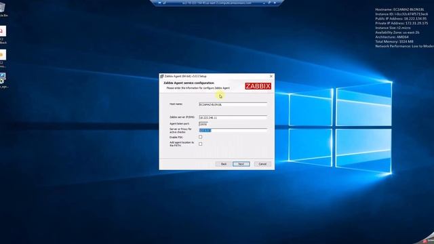Click the Server or Proxy for active checks field

[233, 130]
